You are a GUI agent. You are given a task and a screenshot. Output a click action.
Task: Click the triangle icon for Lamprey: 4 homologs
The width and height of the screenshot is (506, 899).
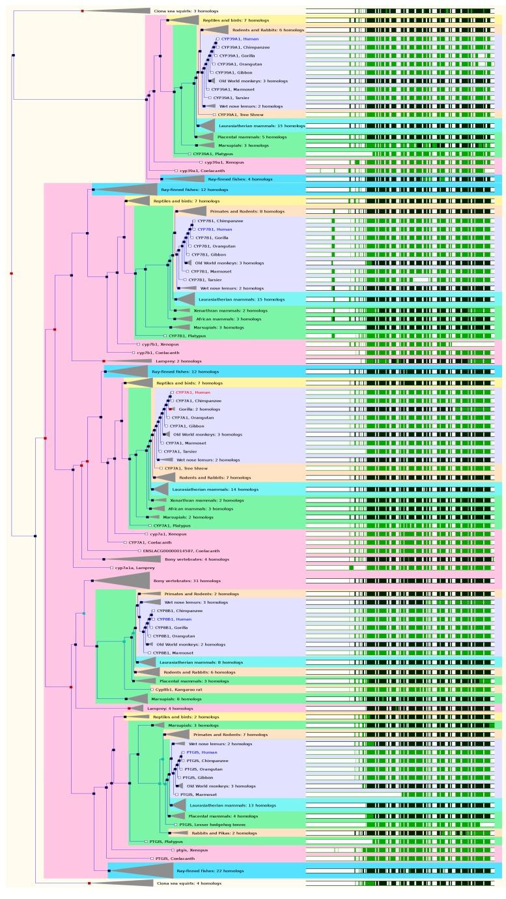tap(136, 708)
